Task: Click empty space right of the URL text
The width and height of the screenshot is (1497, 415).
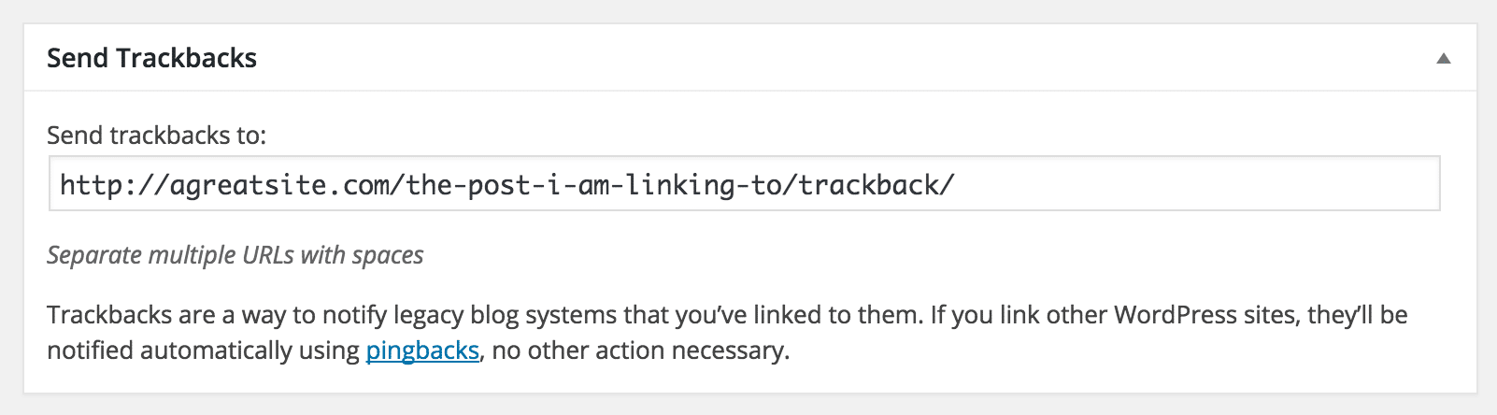Action: (x=1196, y=184)
